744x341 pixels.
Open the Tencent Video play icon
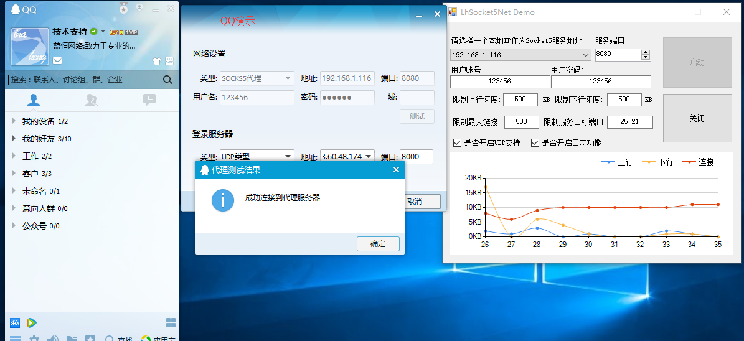coord(31,323)
